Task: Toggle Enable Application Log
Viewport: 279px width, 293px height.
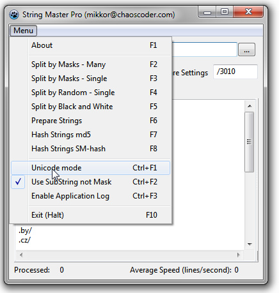Action: (x=91, y=196)
